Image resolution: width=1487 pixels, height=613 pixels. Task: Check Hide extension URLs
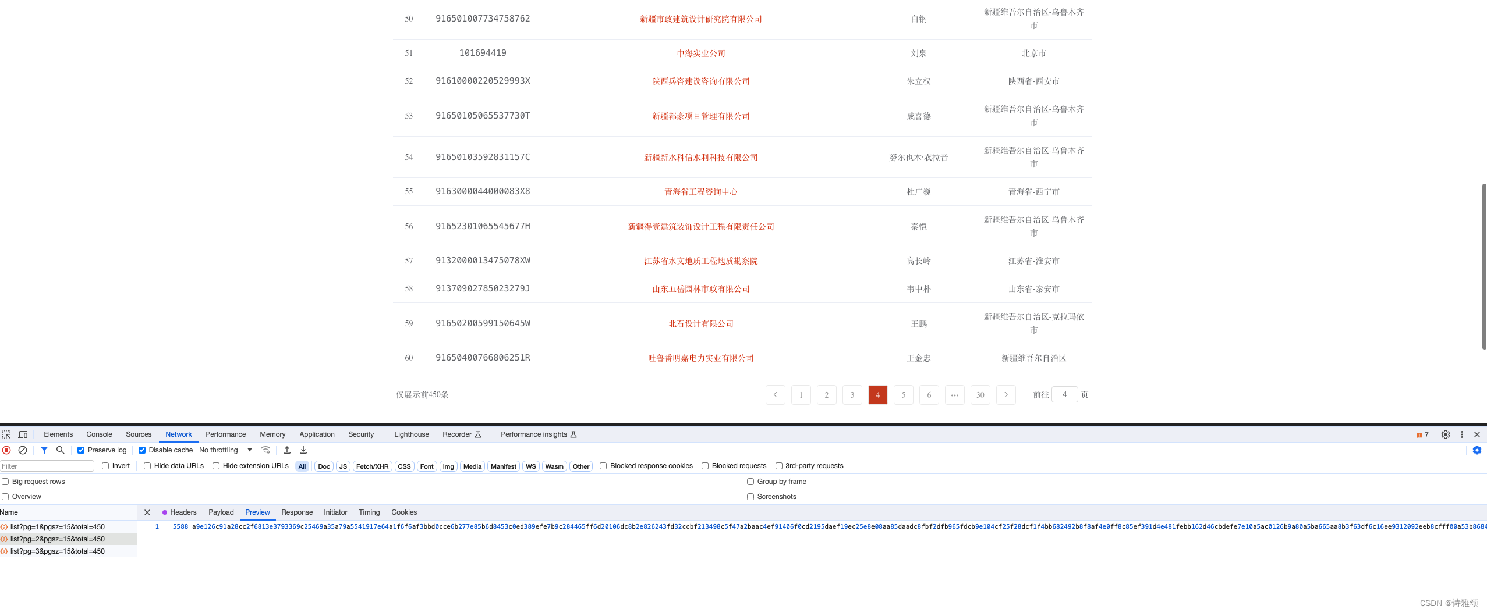click(216, 466)
